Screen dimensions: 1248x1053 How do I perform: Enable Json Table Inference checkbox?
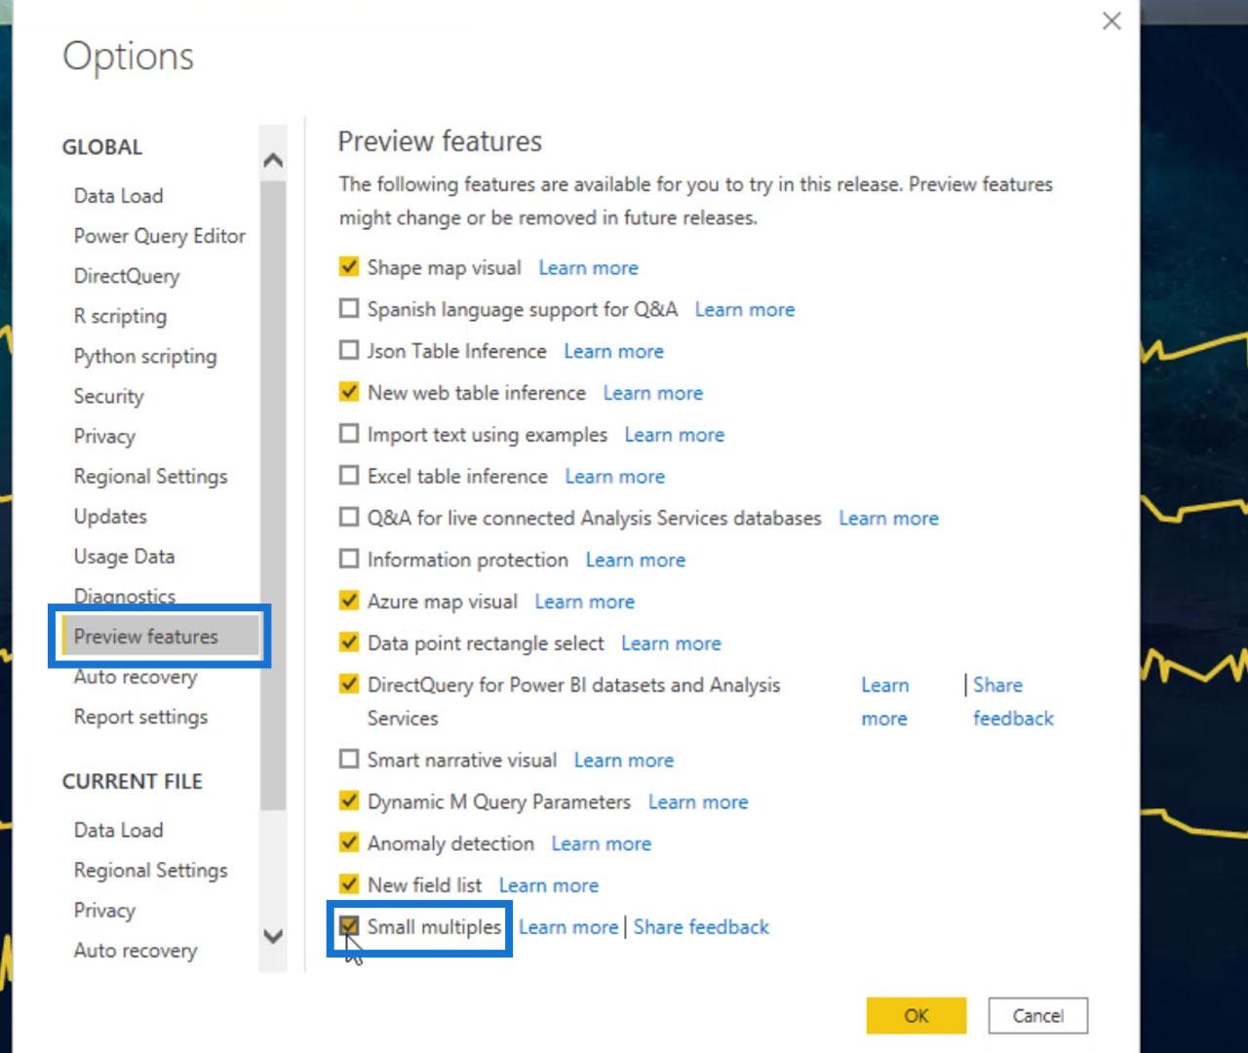[x=348, y=350]
